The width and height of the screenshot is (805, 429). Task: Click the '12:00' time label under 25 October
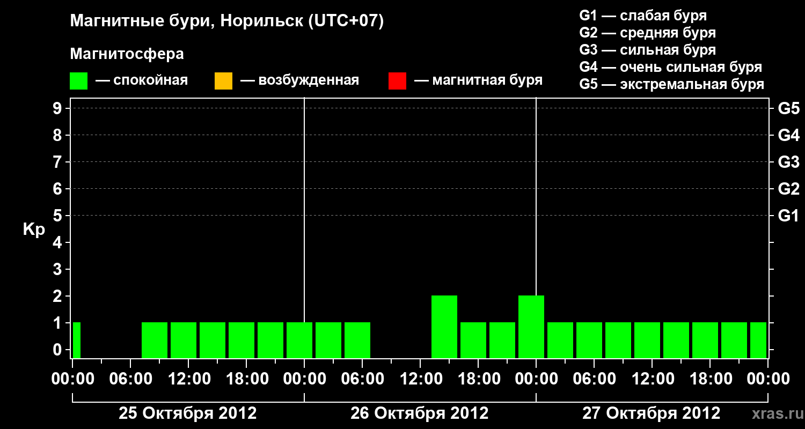tap(188, 379)
